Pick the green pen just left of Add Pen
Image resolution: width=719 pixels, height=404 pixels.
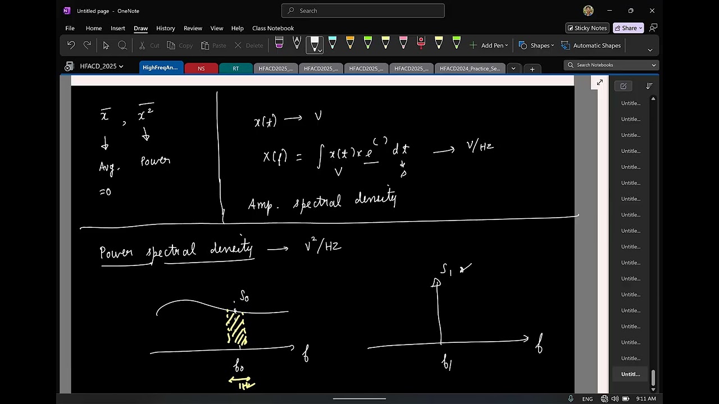456,43
